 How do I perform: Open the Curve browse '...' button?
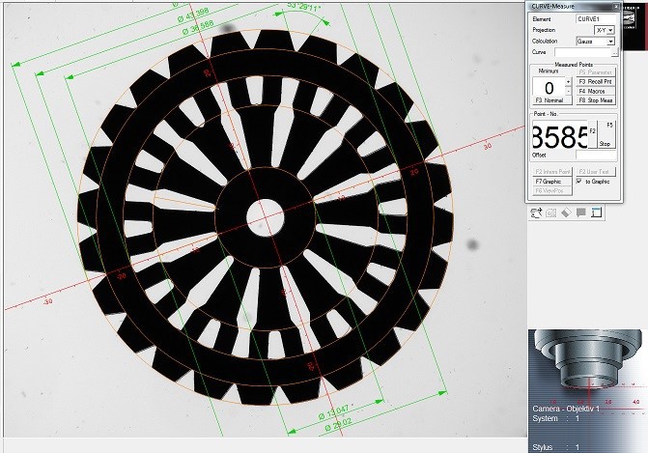(615, 52)
